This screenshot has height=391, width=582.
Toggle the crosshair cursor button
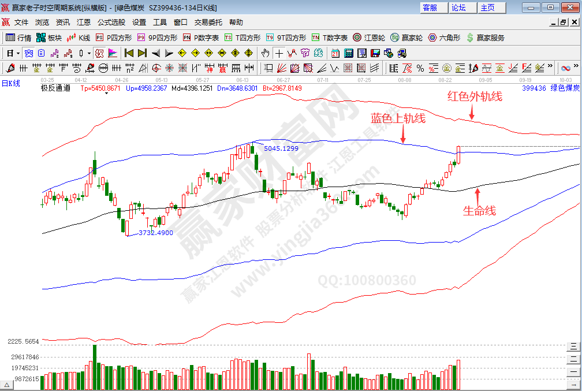tap(279, 53)
